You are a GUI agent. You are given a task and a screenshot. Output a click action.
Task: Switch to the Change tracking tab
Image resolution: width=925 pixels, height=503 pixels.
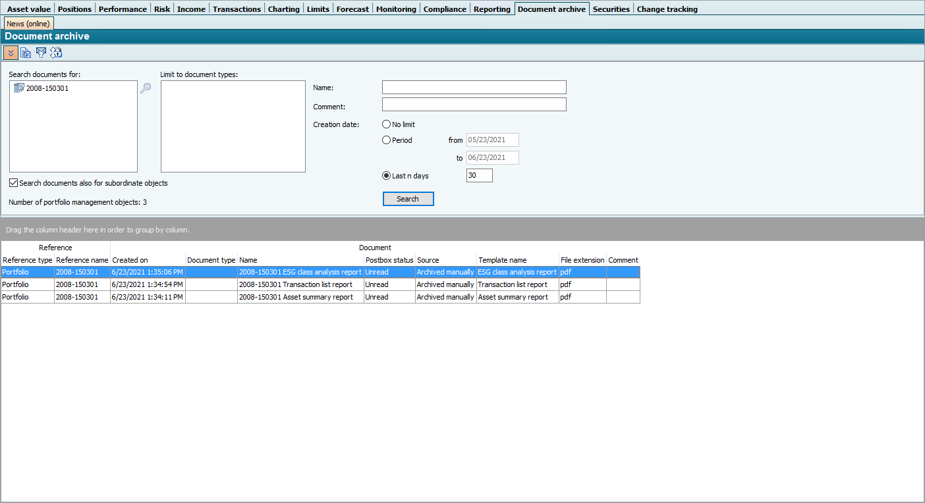point(667,9)
